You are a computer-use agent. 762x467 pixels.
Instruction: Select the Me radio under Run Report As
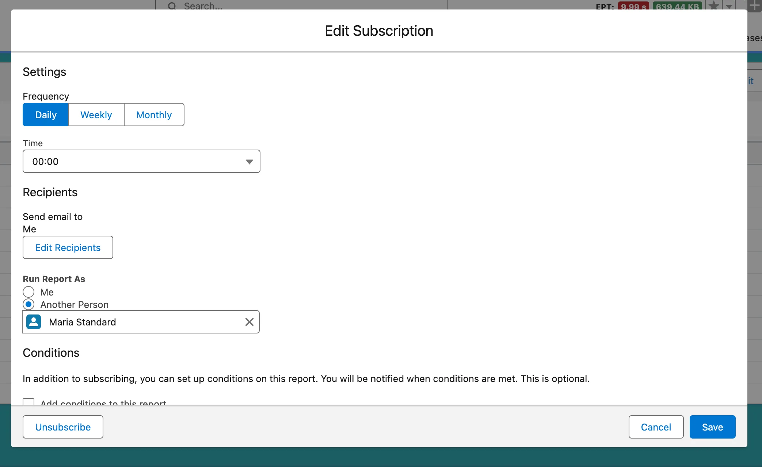tap(28, 292)
